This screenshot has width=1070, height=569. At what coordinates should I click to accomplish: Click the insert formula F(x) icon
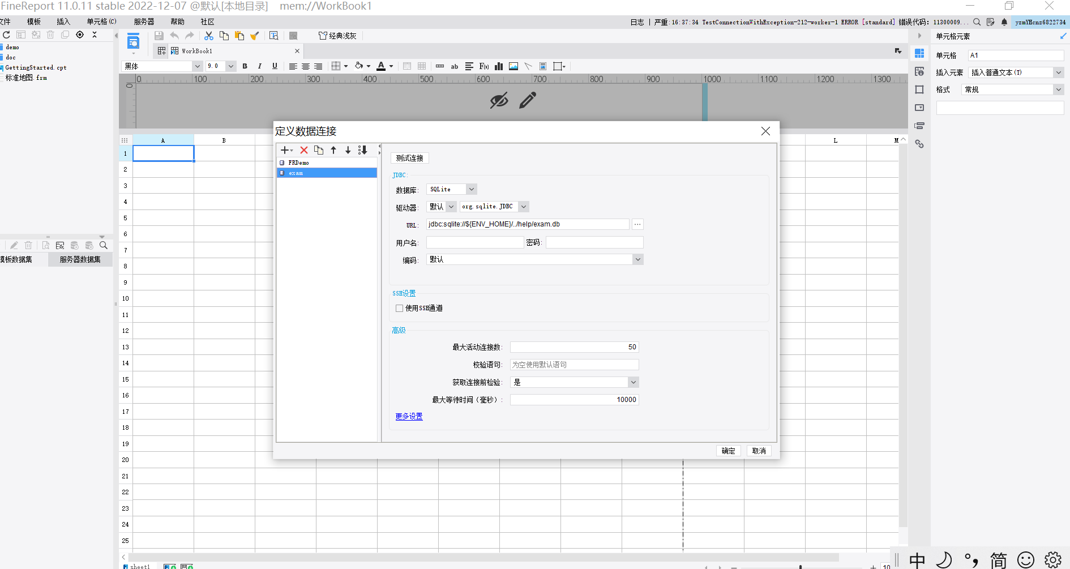pos(484,66)
